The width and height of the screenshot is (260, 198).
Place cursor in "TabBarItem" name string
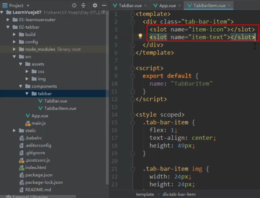(191, 84)
